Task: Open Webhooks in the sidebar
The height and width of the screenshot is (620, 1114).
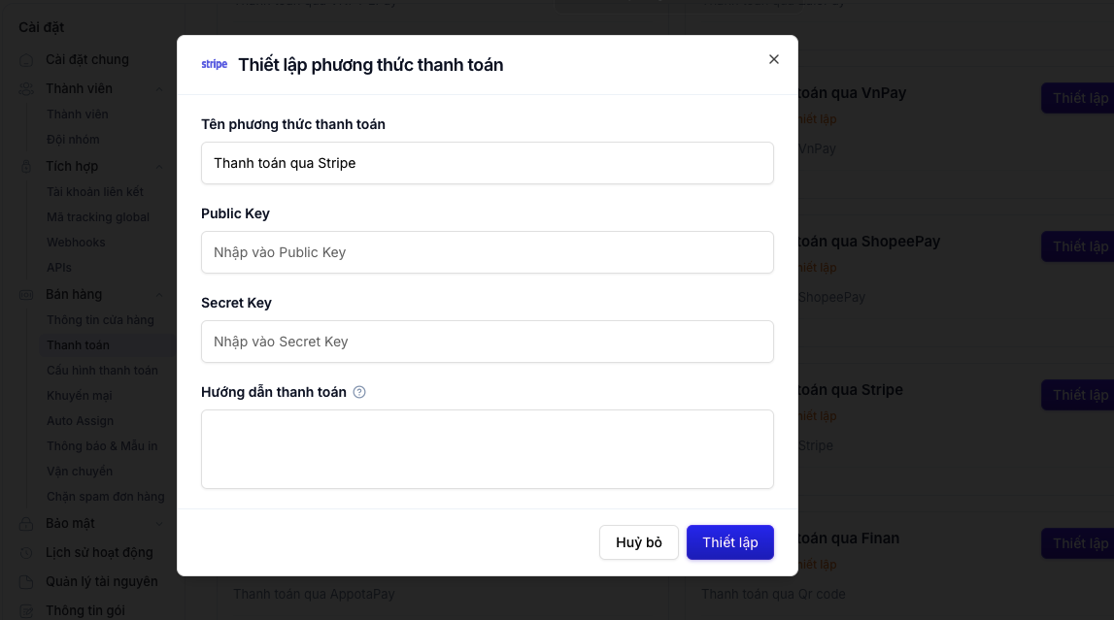Action: point(76,243)
